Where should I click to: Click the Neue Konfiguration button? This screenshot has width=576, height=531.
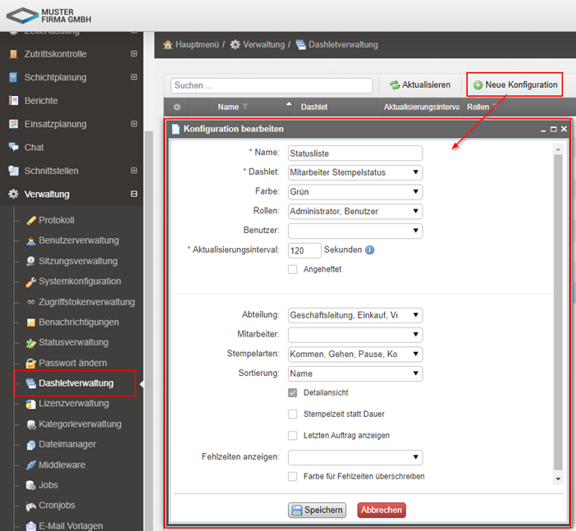click(x=515, y=85)
